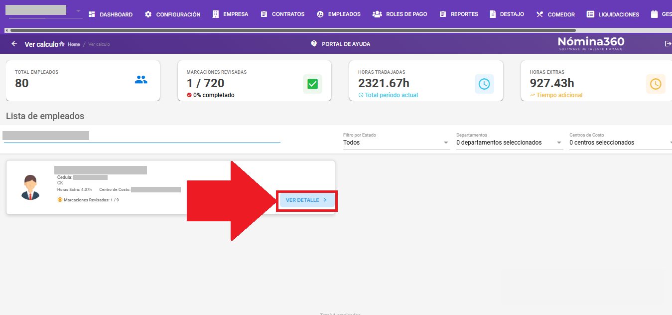Click the Empleados face icon
The width and height of the screenshot is (672, 315).
[x=320, y=14]
